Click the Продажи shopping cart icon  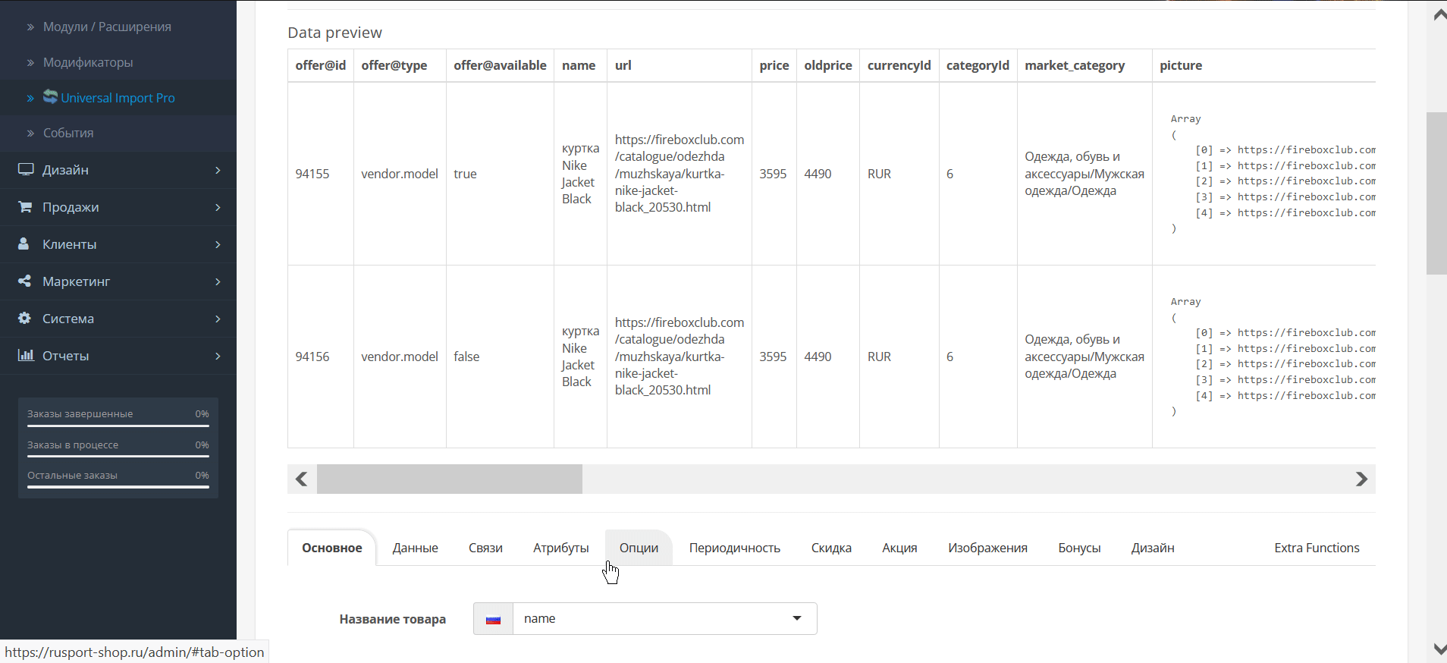pos(25,207)
